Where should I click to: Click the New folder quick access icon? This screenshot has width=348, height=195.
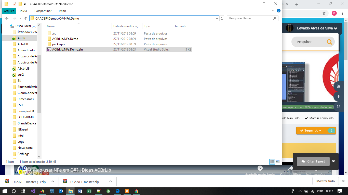[20, 4]
